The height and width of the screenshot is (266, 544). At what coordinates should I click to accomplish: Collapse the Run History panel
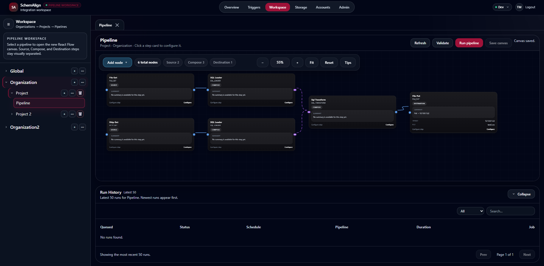point(521,194)
